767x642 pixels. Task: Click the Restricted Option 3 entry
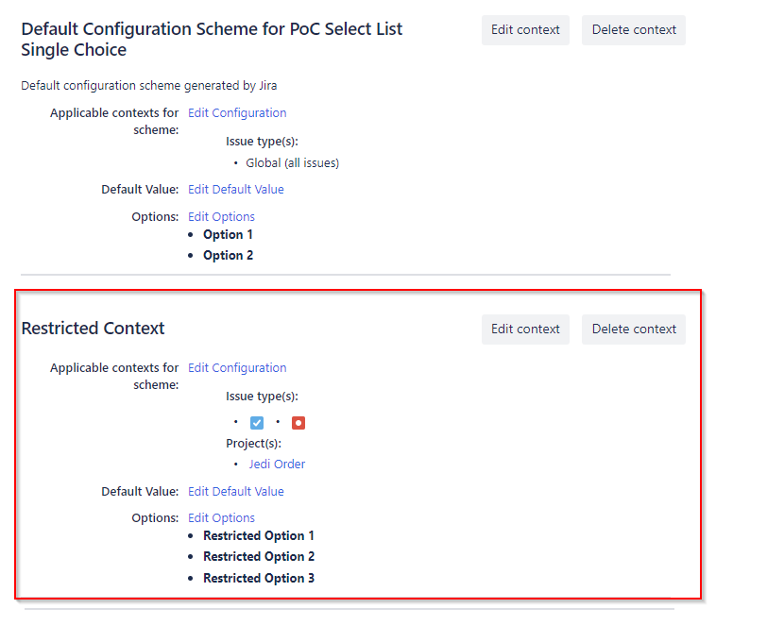(259, 579)
